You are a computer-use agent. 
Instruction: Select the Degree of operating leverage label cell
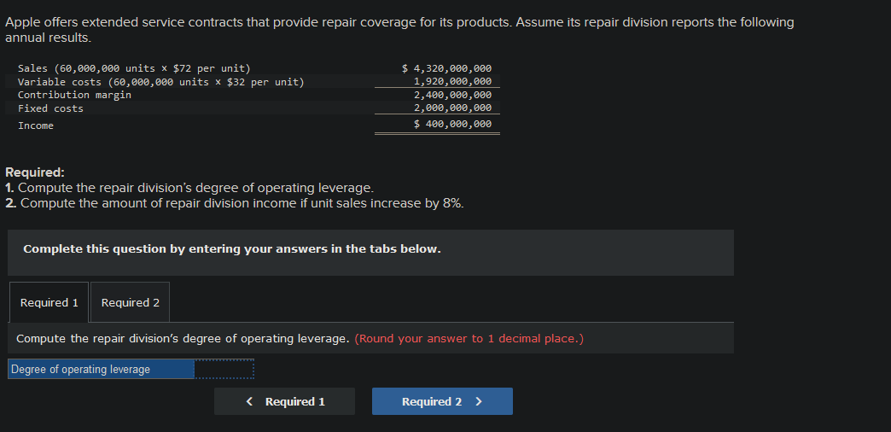point(102,370)
